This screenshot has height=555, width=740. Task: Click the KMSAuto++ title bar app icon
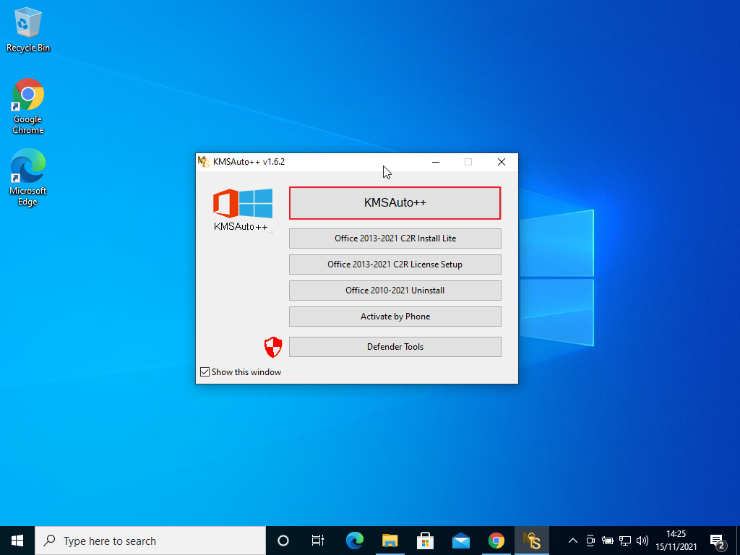pos(203,162)
